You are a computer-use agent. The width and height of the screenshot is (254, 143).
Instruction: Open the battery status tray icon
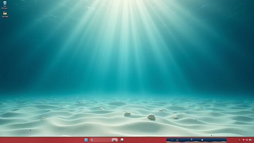[250, 140]
